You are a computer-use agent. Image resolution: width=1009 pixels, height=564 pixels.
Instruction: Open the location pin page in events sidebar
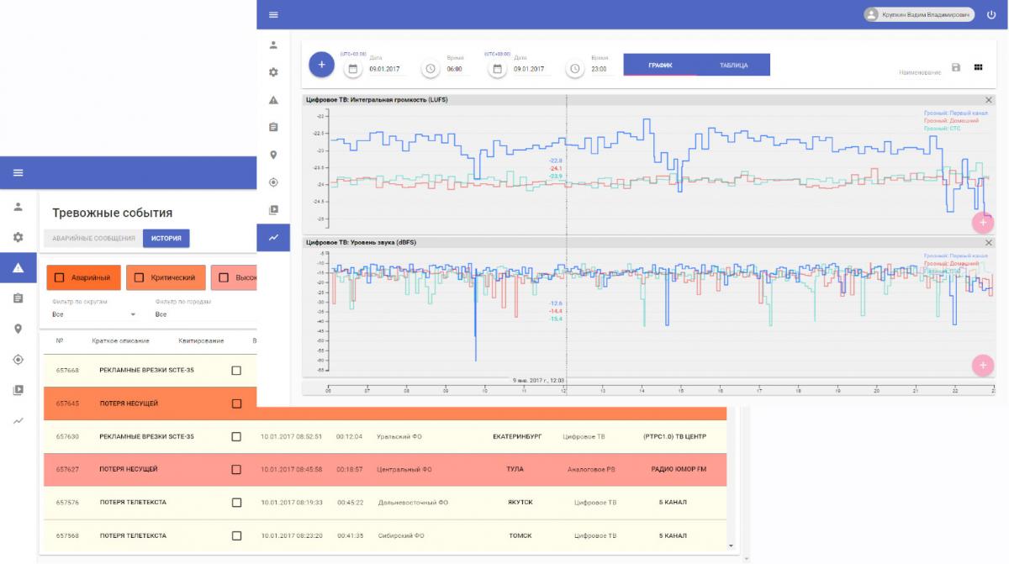pyautogui.click(x=18, y=329)
